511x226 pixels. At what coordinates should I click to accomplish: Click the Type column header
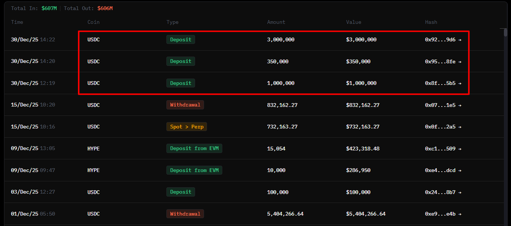172,22
